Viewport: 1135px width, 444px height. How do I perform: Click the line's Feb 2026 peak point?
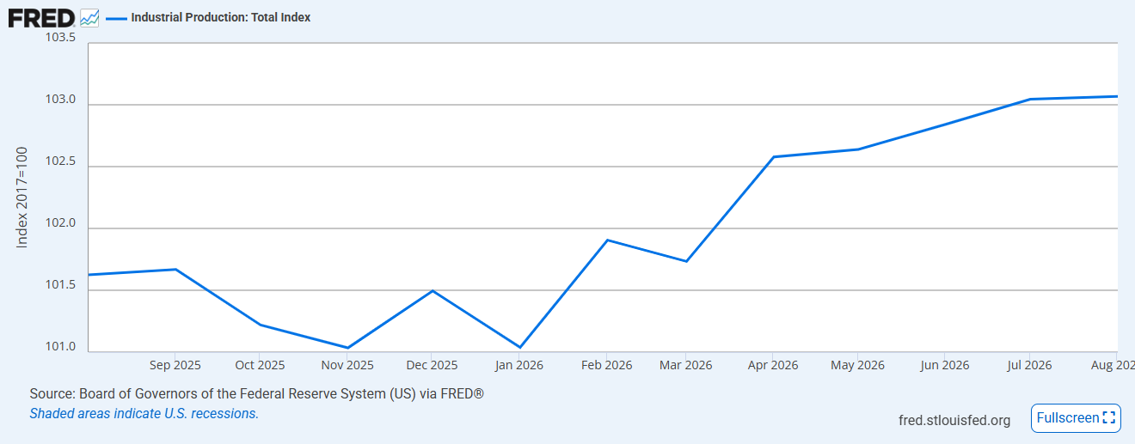607,240
